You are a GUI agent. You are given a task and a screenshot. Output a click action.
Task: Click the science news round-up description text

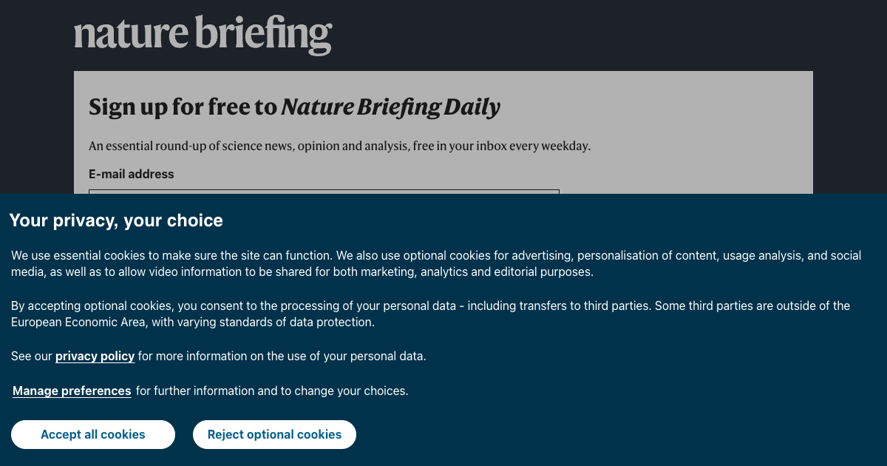pyautogui.click(x=339, y=146)
